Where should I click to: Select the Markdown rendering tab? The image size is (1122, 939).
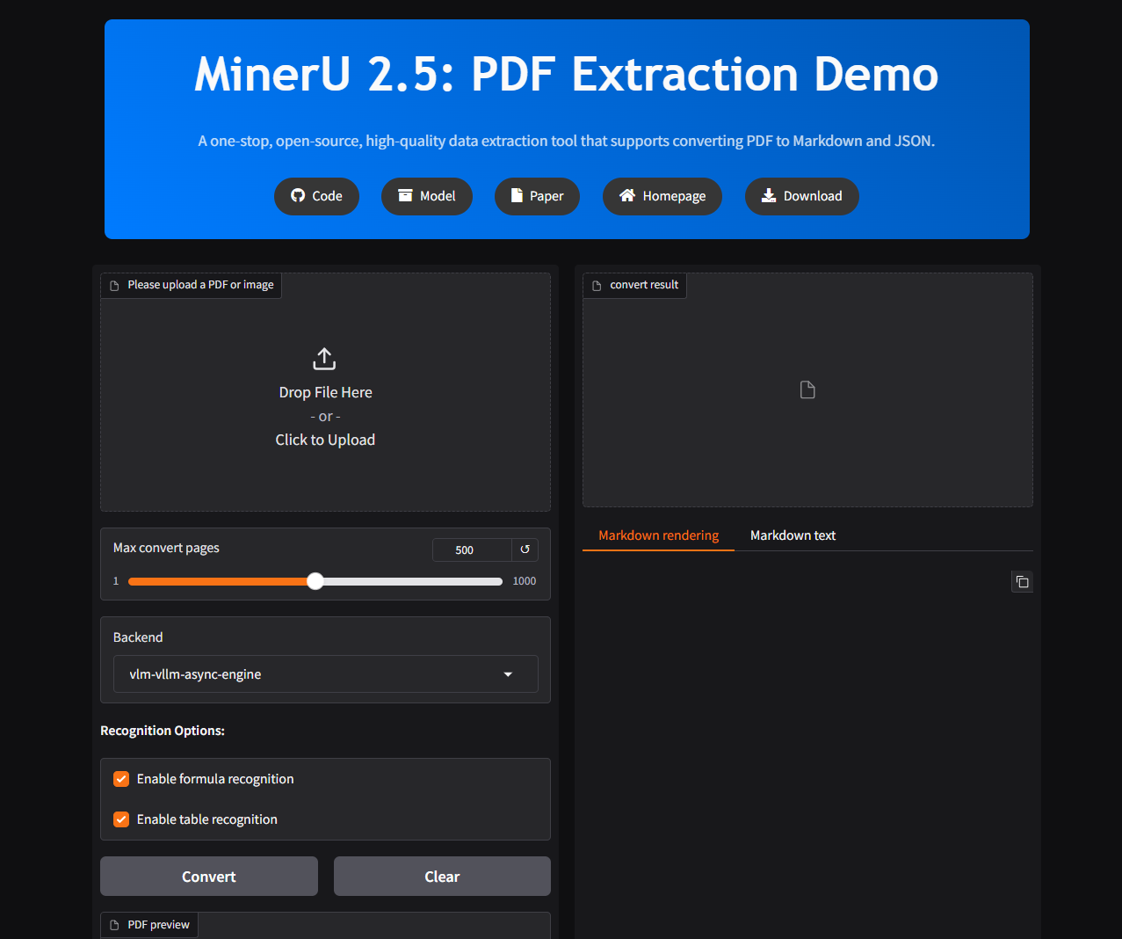click(658, 535)
